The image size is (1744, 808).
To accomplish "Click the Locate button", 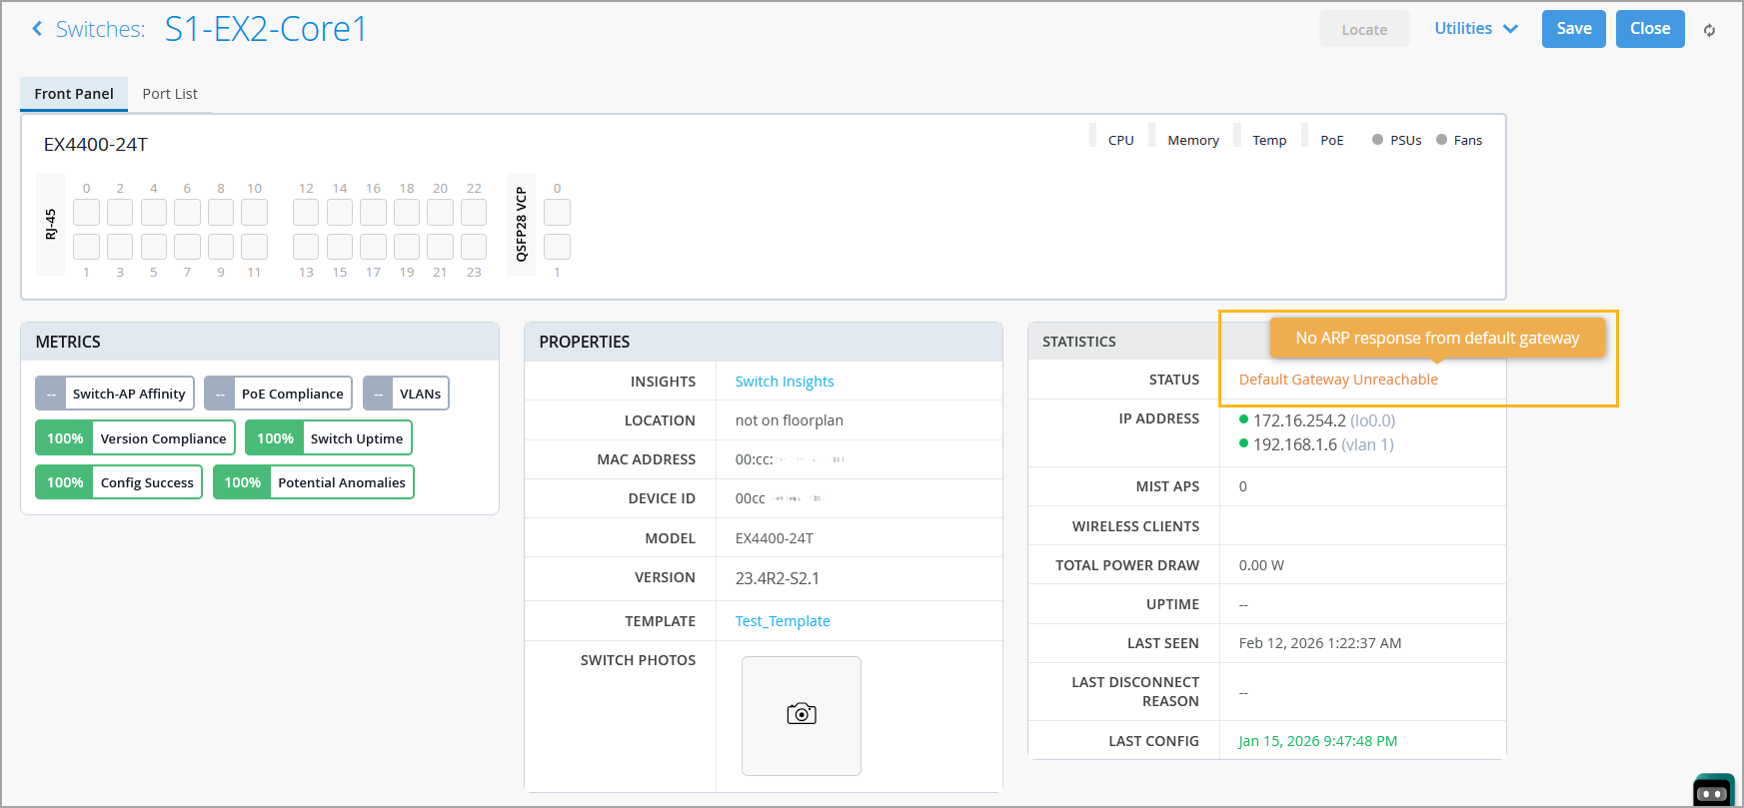I will (1364, 29).
